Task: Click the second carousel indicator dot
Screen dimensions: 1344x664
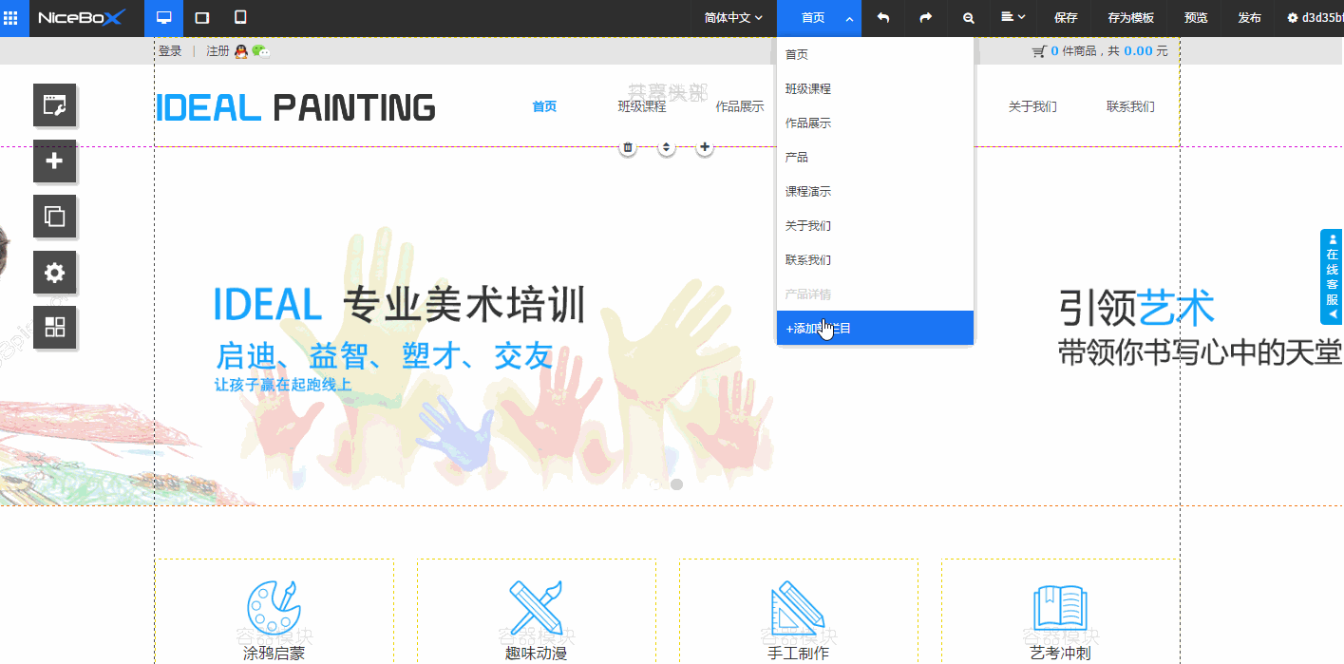Action: click(x=677, y=484)
